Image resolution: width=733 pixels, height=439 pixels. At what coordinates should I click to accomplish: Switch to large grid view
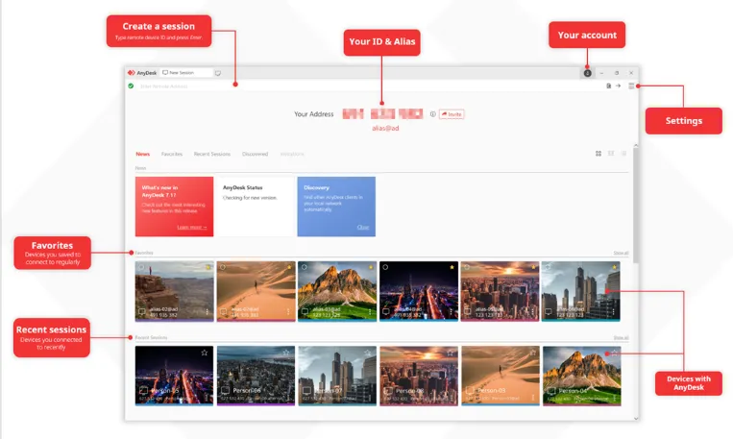point(599,154)
